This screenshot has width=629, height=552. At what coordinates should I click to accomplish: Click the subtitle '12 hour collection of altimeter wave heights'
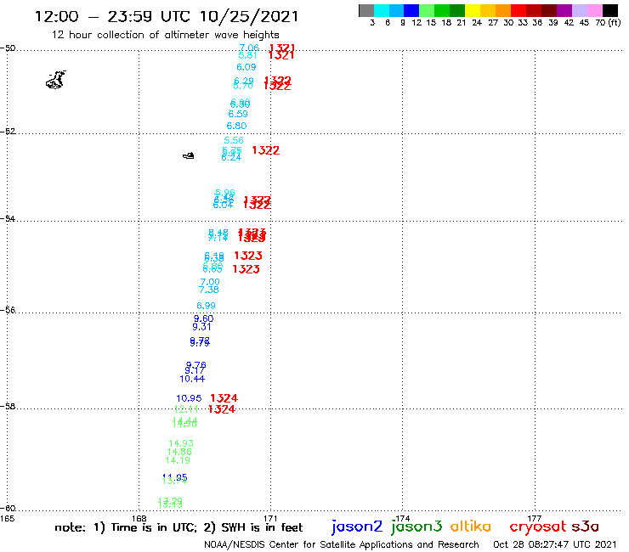(x=165, y=35)
